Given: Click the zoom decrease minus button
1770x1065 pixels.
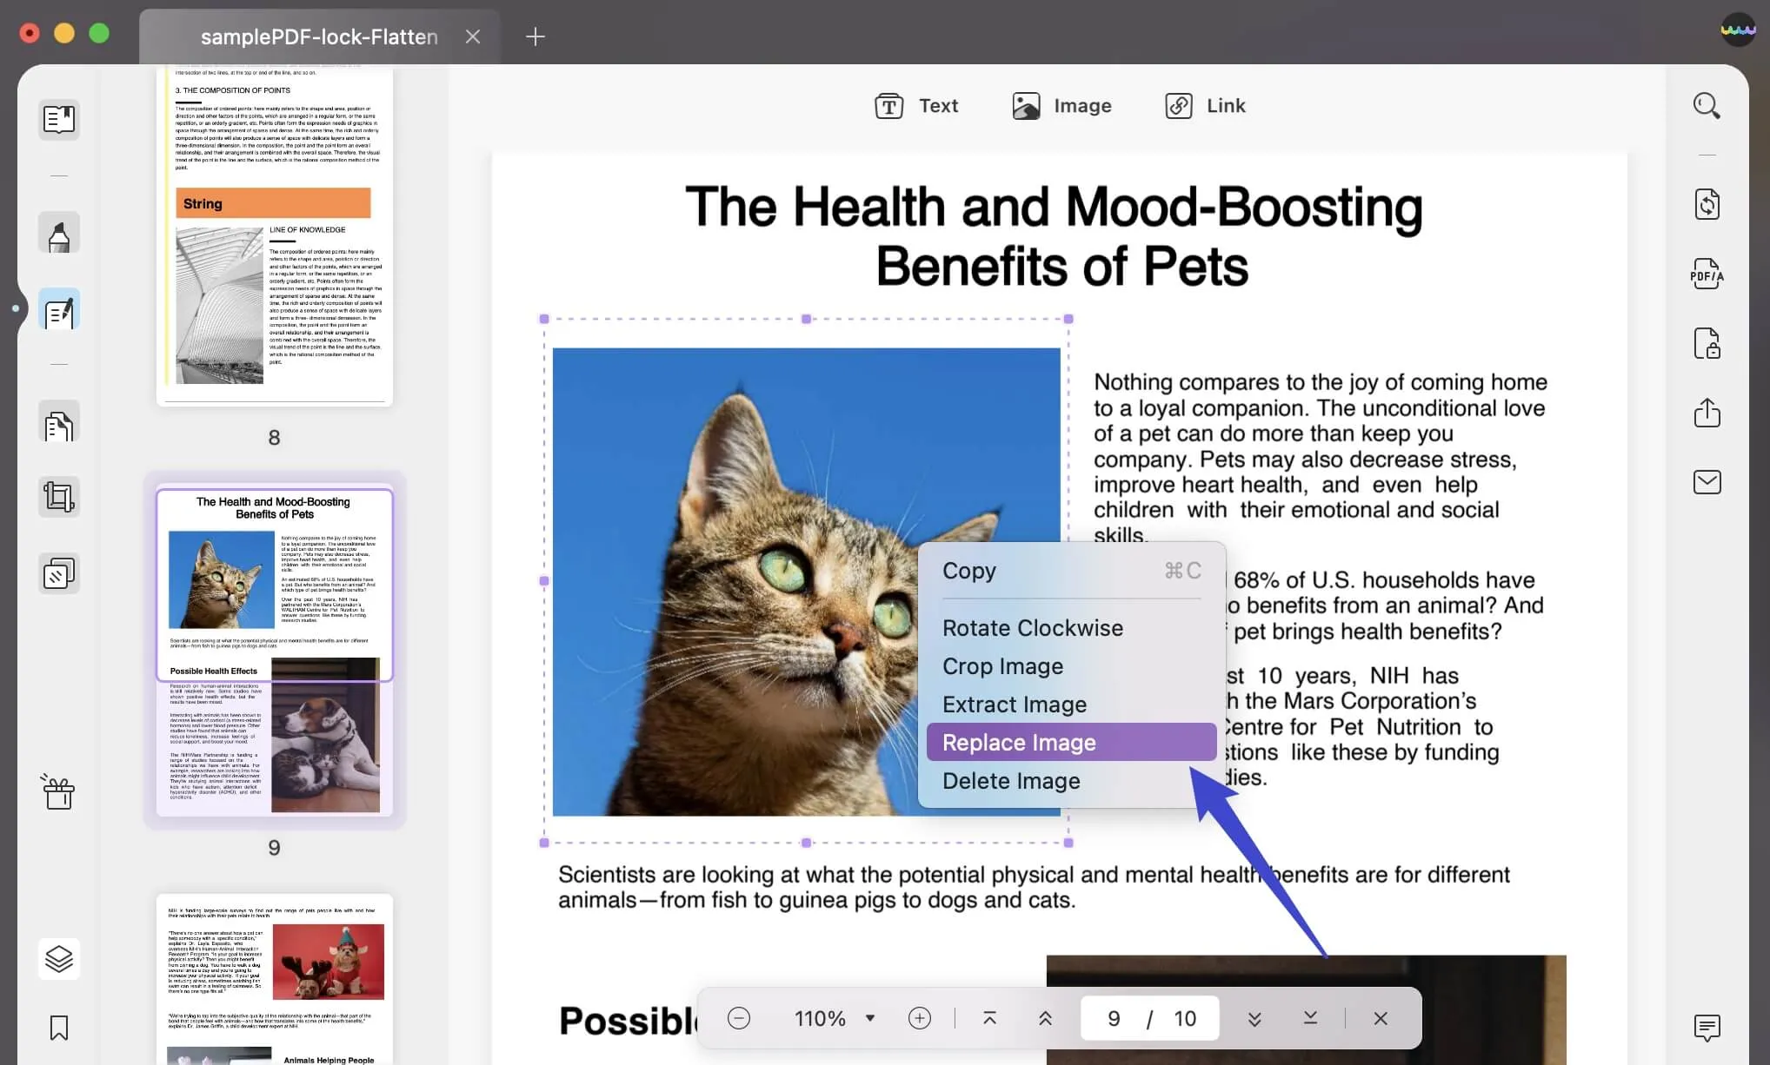Looking at the screenshot, I should (738, 1018).
